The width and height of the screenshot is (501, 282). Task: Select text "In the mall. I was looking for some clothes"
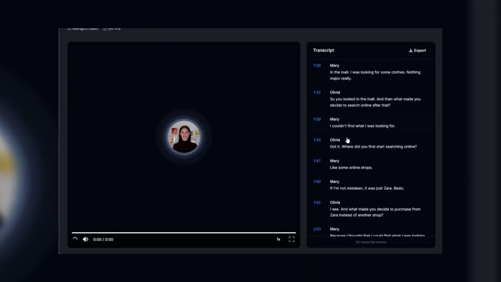click(x=367, y=72)
